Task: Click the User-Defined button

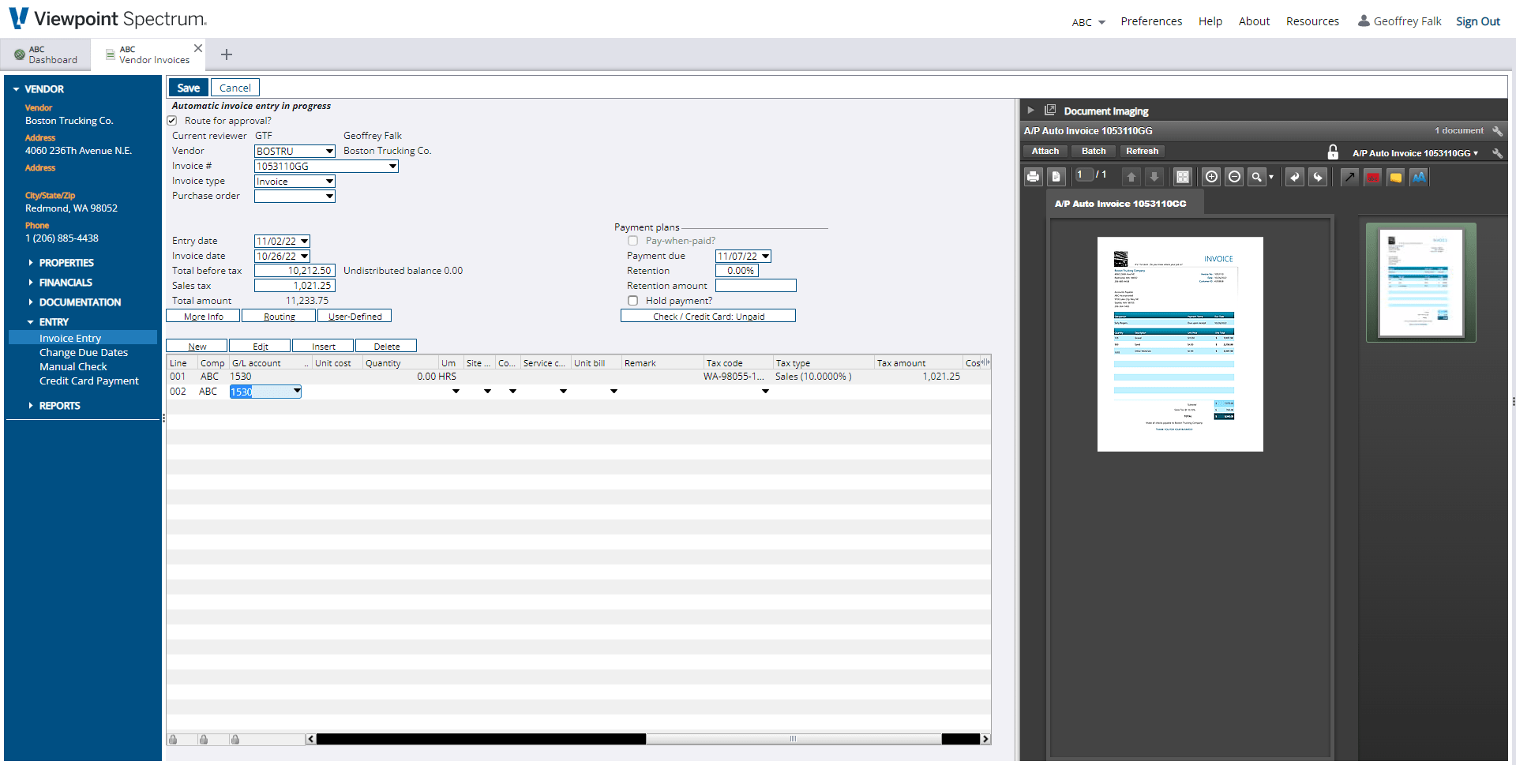Action: coord(355,316)
